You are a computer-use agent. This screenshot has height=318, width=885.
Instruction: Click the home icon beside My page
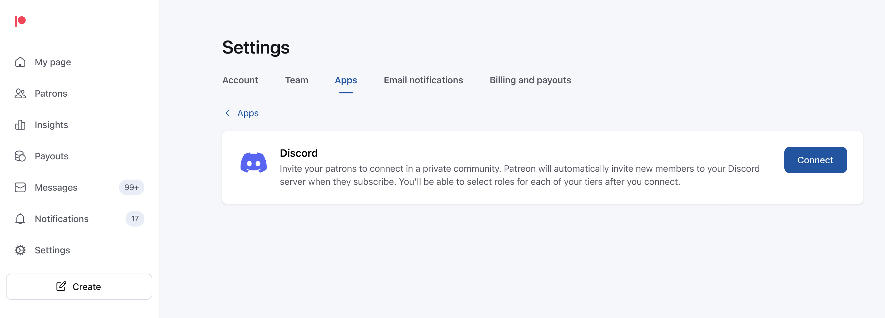tap(20, 62)
